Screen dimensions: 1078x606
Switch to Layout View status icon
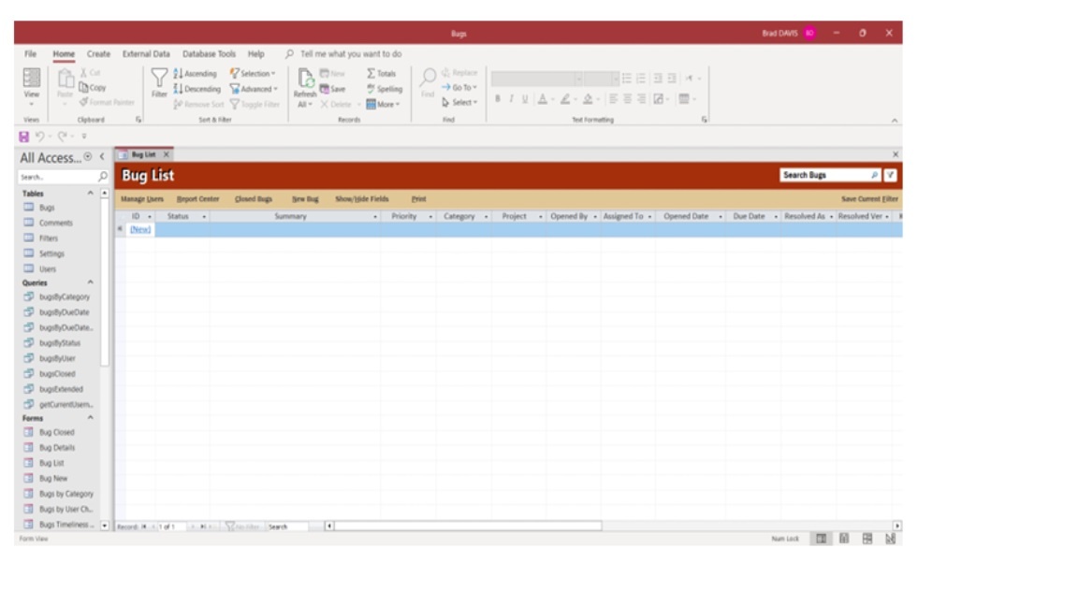[867, 539]
